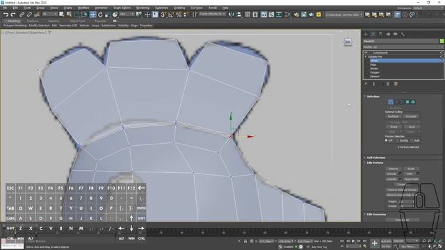
Task: Click the Break button in Edit Vertices
Action: (x=411, y=169)
